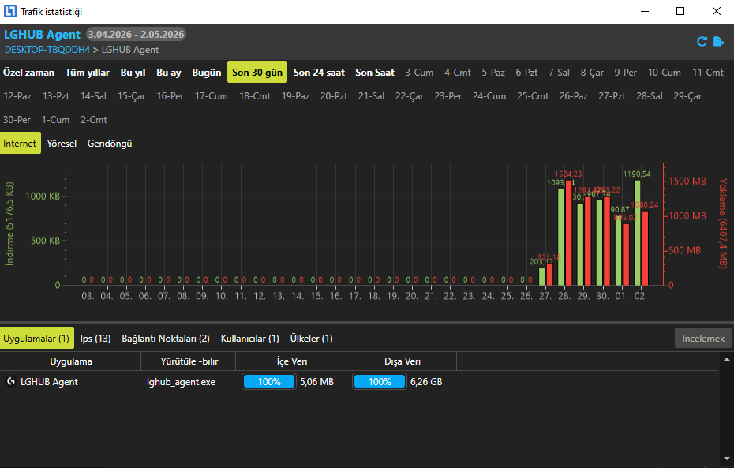Image resolution: width=734 pixels, height=468 pixels.
Task: Show Bugün traffic statistics
Action: tap(207, 73)
